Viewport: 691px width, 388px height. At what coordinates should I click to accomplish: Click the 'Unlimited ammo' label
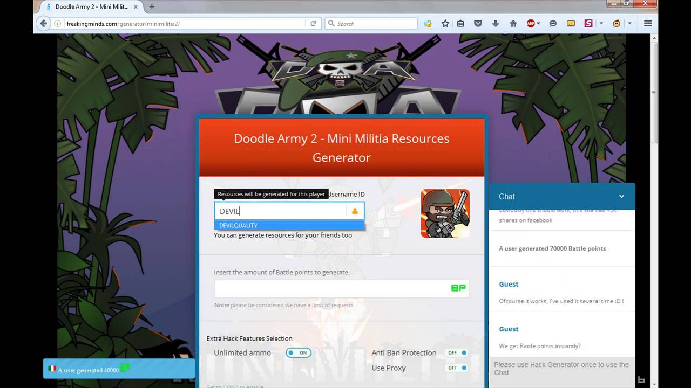point(242,353)
